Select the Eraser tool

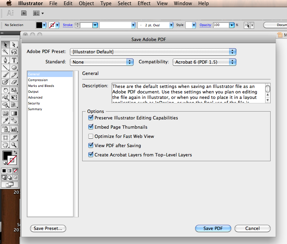pyautogui.click(x=14, y=82)
